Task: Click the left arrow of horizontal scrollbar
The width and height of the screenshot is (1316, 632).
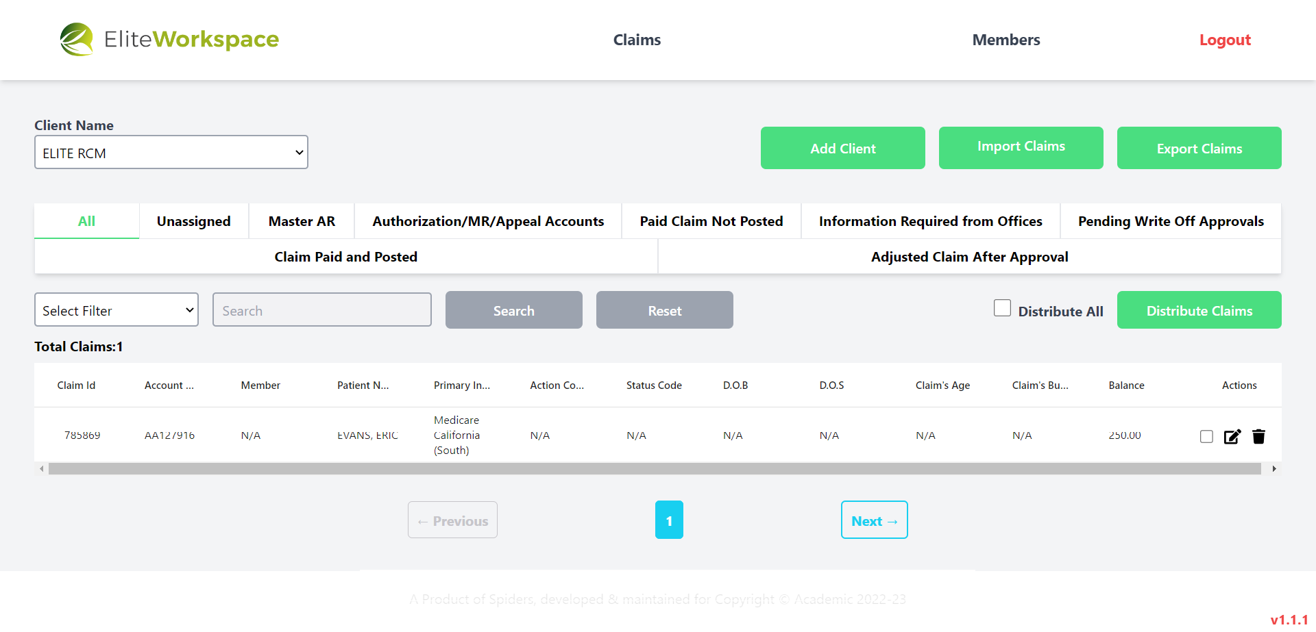Action: click(x=42, y=469)
